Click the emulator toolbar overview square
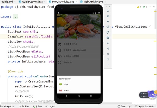Viewport: 157px width, 108px height. click(108, 59)
